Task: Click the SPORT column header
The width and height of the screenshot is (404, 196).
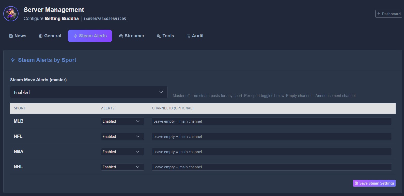Action: click(x=20, y=108)
